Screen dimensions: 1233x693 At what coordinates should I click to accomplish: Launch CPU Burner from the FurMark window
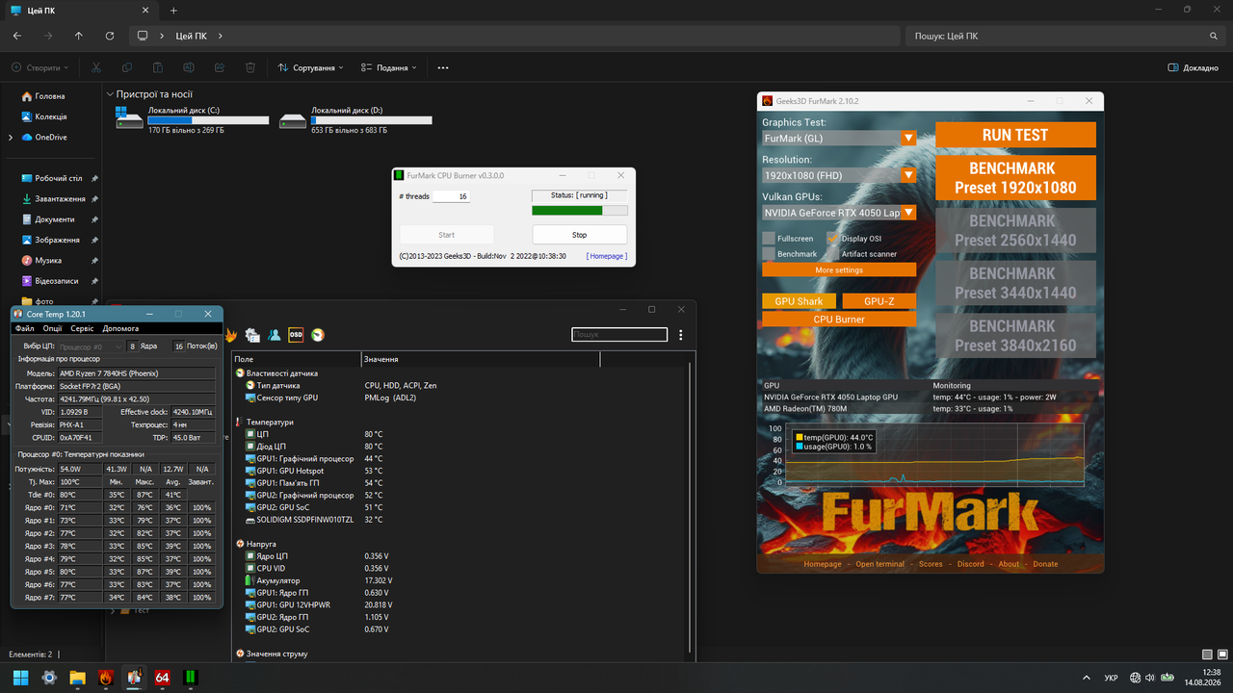[x=839, y=320]
